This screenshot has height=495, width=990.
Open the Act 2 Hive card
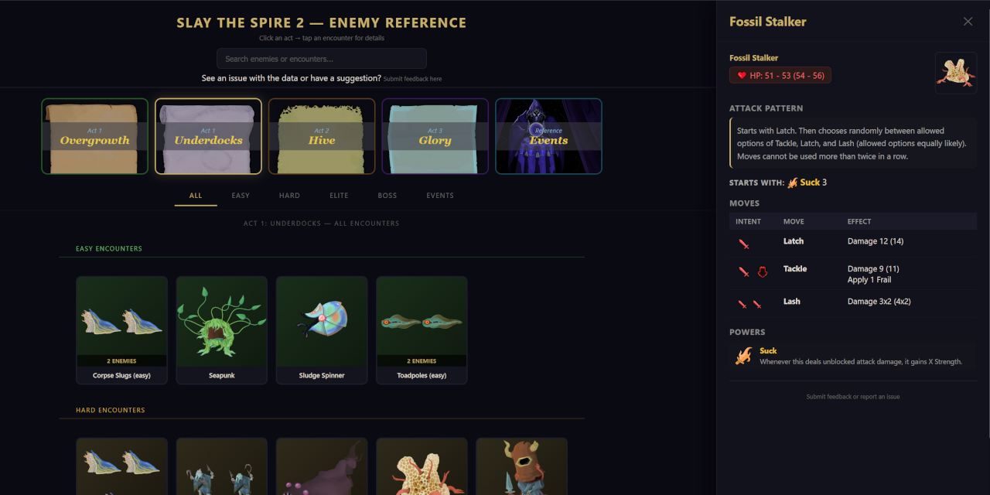[322, 136]
